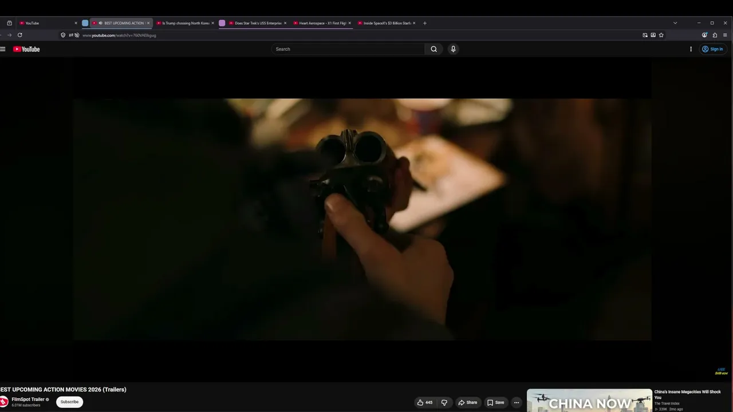Viewport: 733px width, 412px height.
Task: Open YouTube settings three-dot menu
Action: point(691,49)
